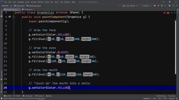The width and height of the screenshot is (179, 100).
Task: Open the Code with Me dropdown
Action: (130, 6)
